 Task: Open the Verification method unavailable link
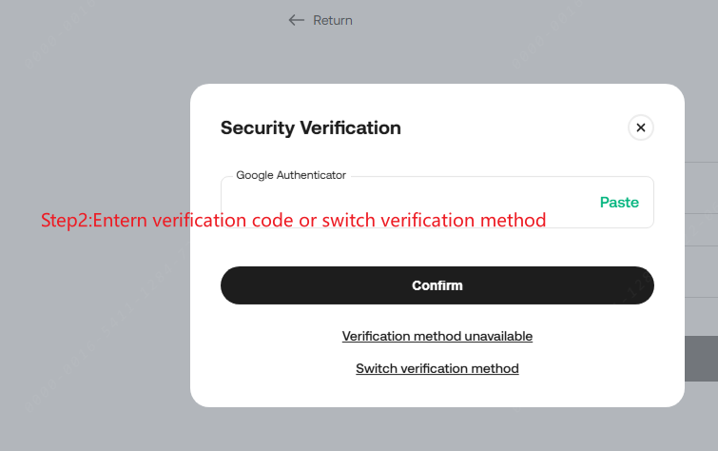[437, 336]
